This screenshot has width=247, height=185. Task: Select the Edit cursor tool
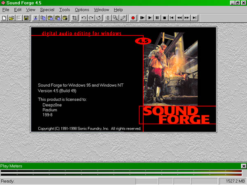coord(108,18)
